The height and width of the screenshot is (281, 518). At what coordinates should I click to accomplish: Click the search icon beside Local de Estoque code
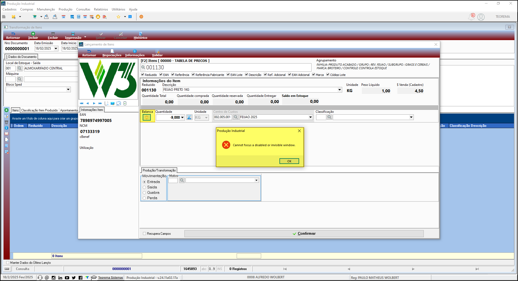click(x=19, y=68)
